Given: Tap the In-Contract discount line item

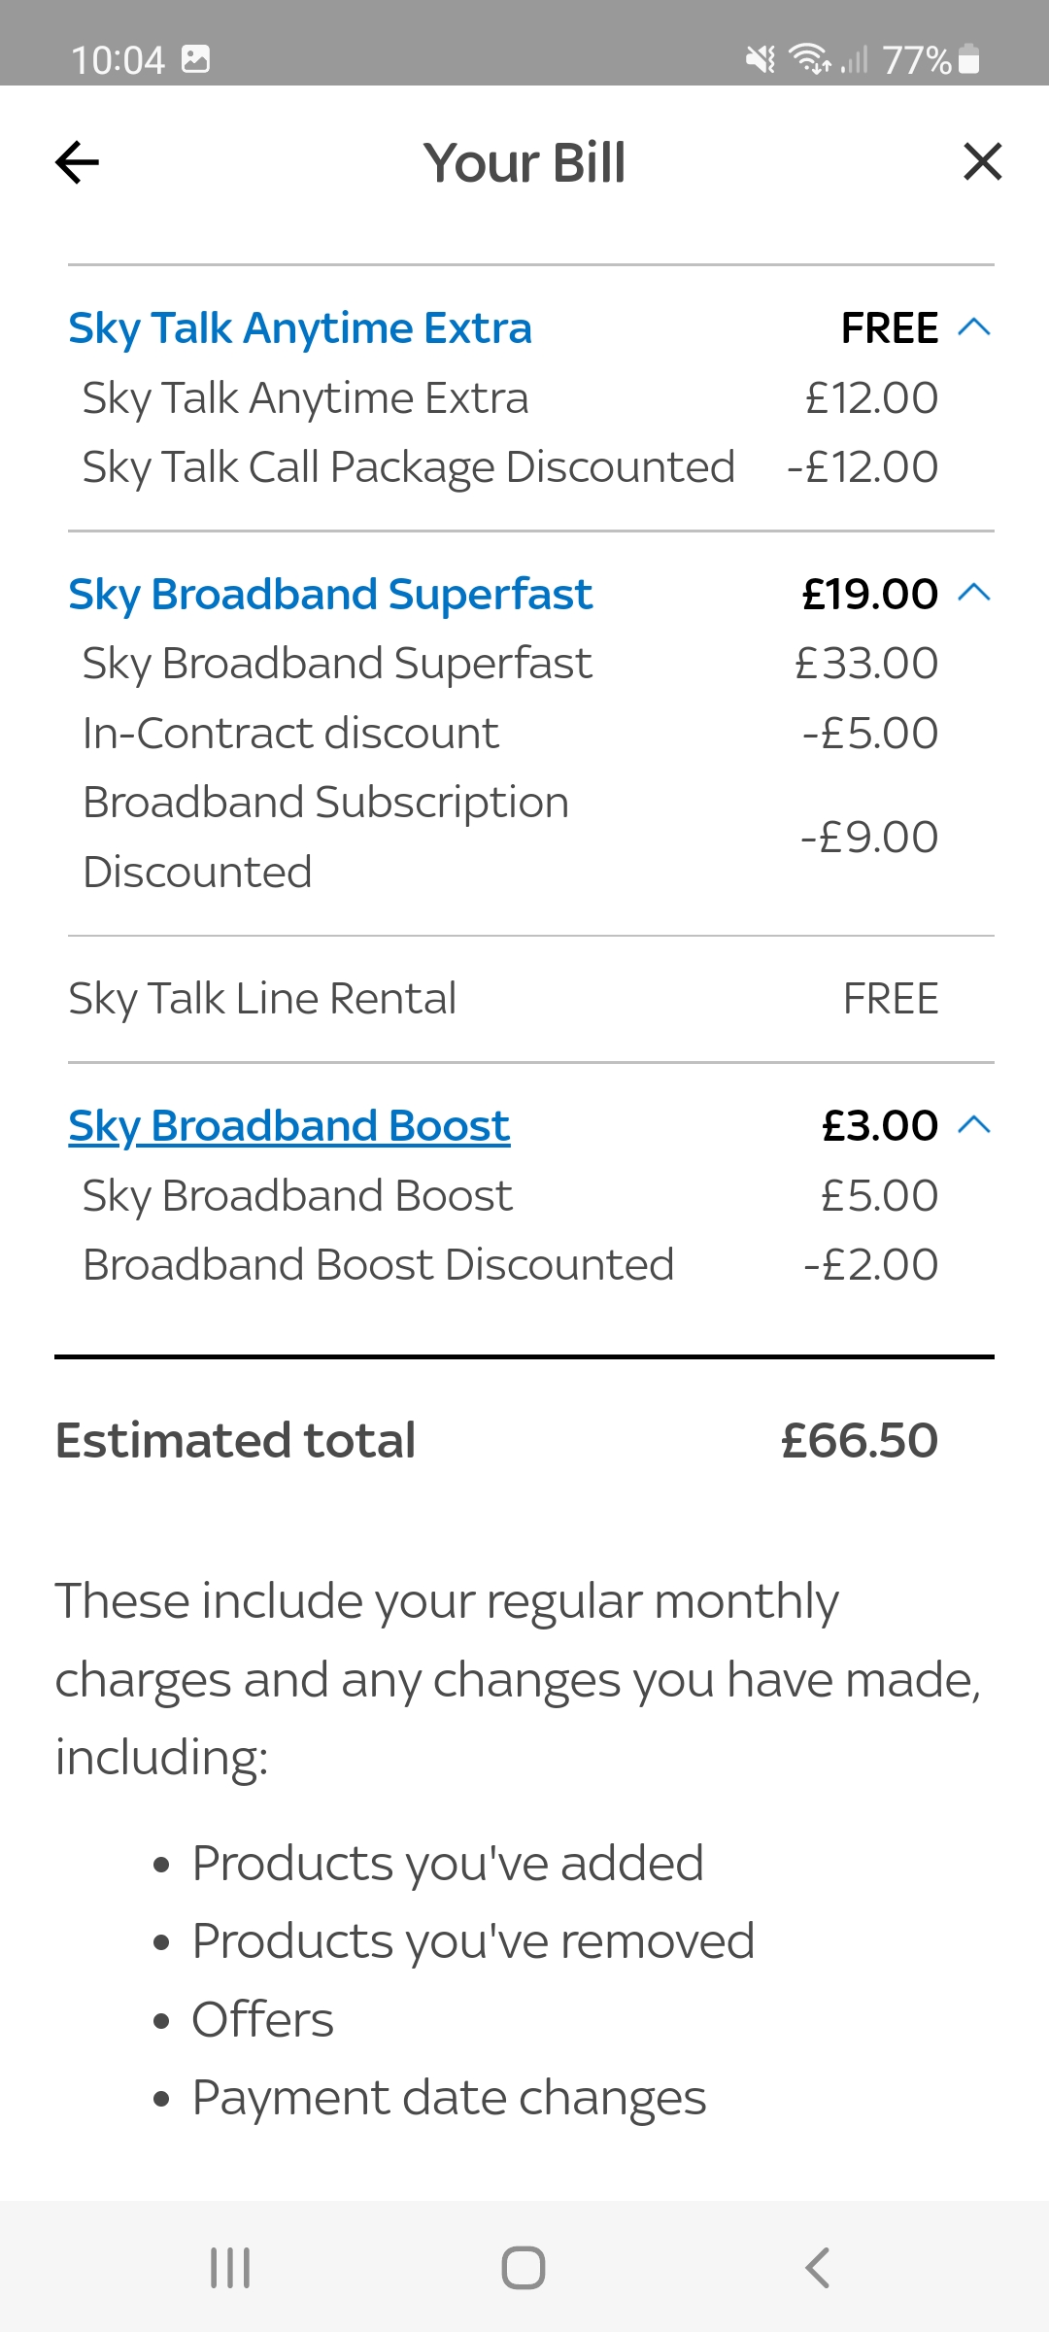Looking at the screenshot, I should (x=290, y=733).
